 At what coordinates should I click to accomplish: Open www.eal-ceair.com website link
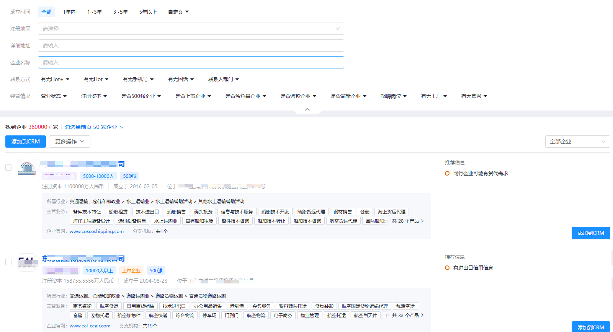tap(90, 326)
